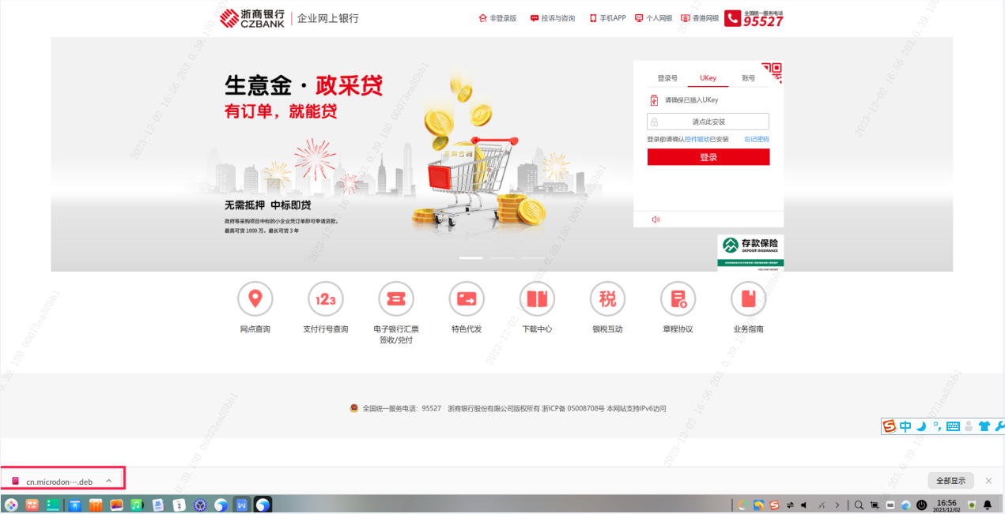Open the downloaded cn.microdon deb file
Image resolution: width=1005 pixels, height=514 pixels.
tap(59, 481)
